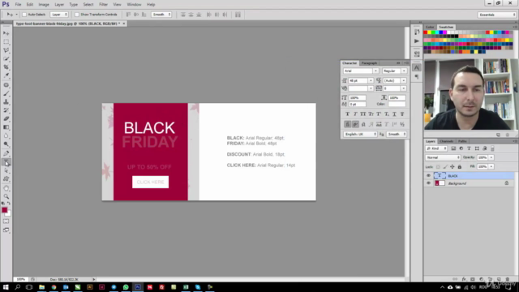This screenshot has width=519, height=292.
Task: Select the Gradient tool
Action: tap(6, 127)
